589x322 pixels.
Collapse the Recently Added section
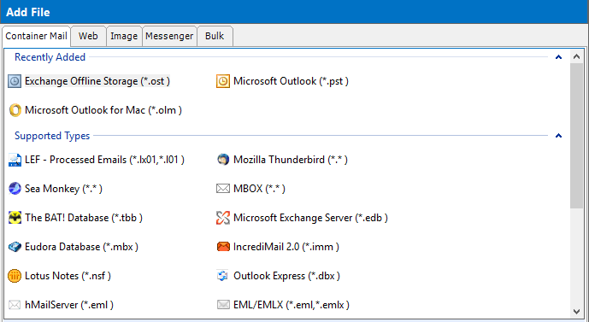coord(558,57)
